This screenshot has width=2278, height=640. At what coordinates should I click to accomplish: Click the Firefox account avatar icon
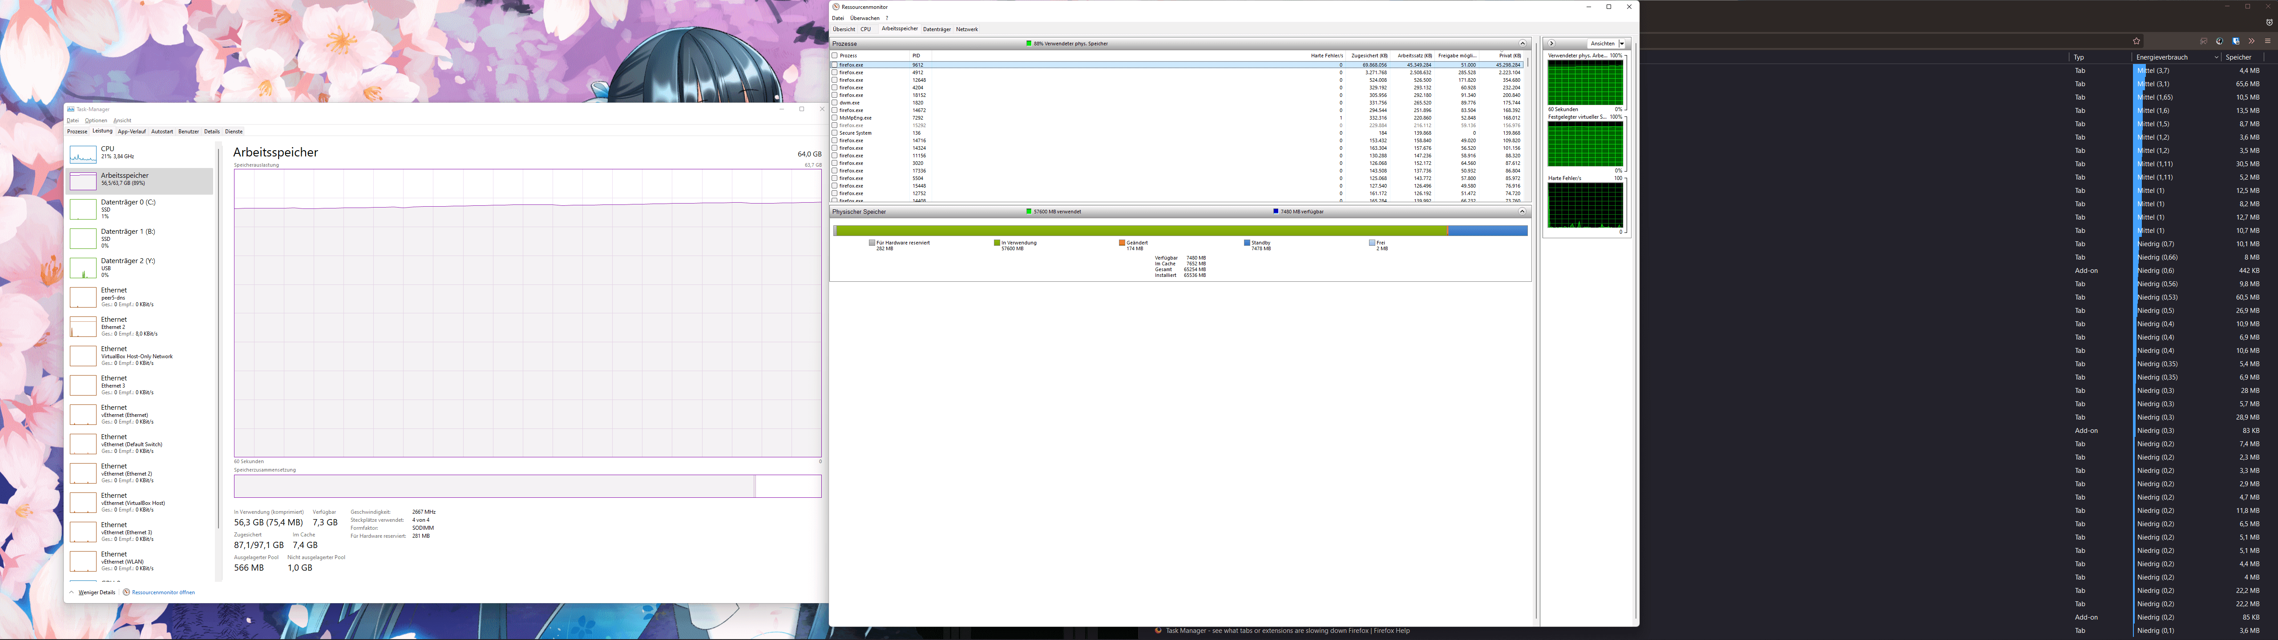click(2220, 41)
